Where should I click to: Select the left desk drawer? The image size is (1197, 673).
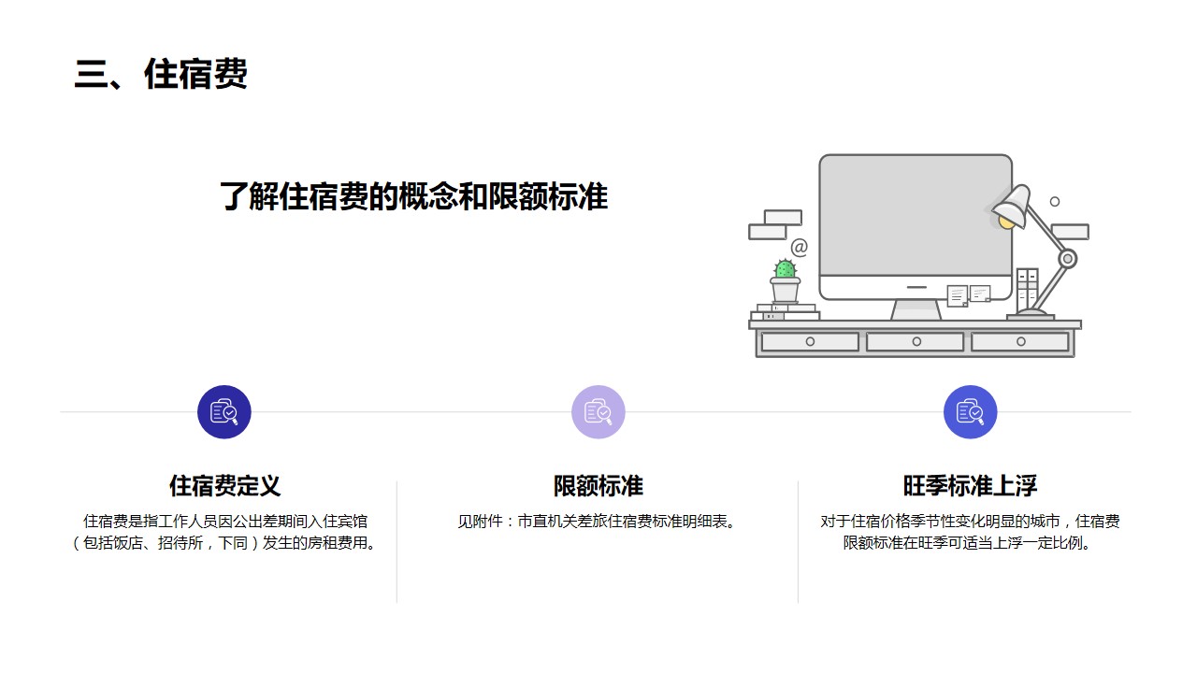pyautogui.click(x=810, y=342)
